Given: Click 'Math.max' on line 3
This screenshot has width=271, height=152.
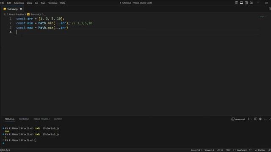Looking at the screenshot, I should [x=46, y=27].
